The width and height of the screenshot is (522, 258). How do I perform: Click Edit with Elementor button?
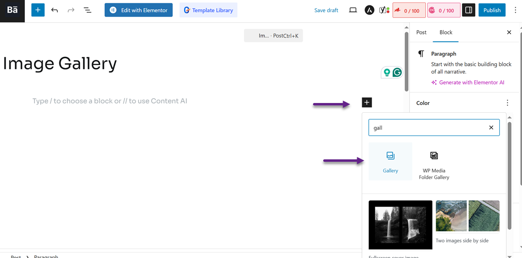click(139, 10)
